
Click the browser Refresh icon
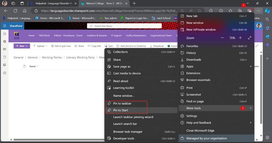15,11
